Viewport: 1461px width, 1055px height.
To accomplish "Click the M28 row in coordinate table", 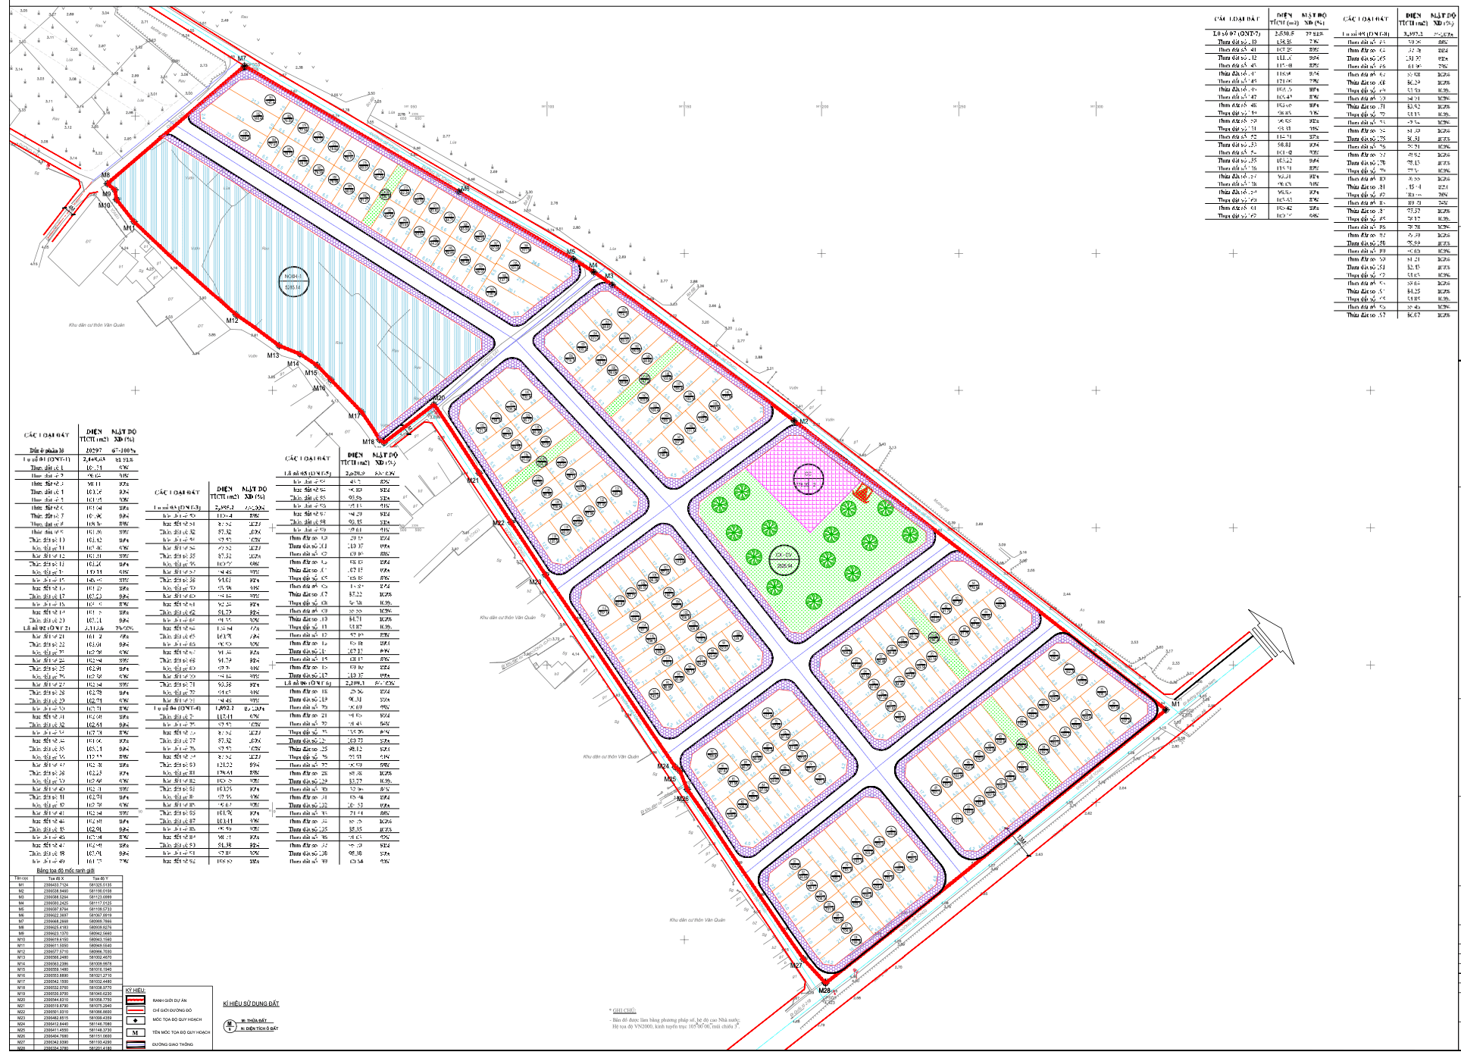I will point(66,1048).
